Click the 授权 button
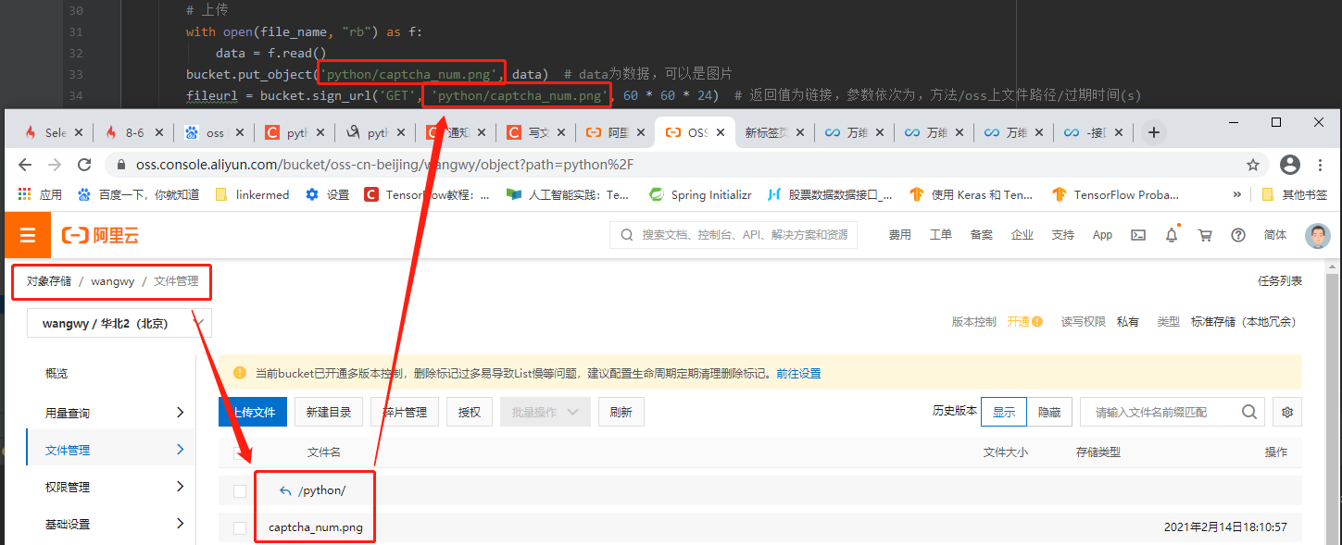 470,412
